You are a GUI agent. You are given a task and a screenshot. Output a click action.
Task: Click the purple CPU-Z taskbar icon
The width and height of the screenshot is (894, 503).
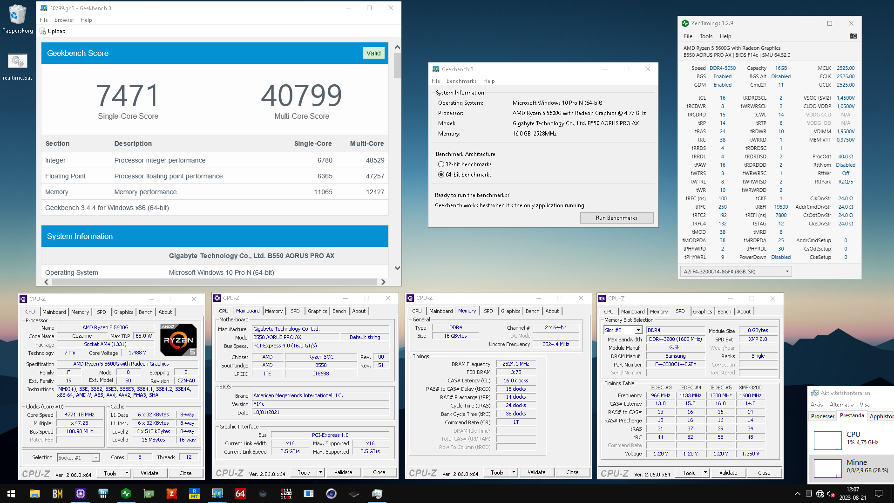[81, 494]
